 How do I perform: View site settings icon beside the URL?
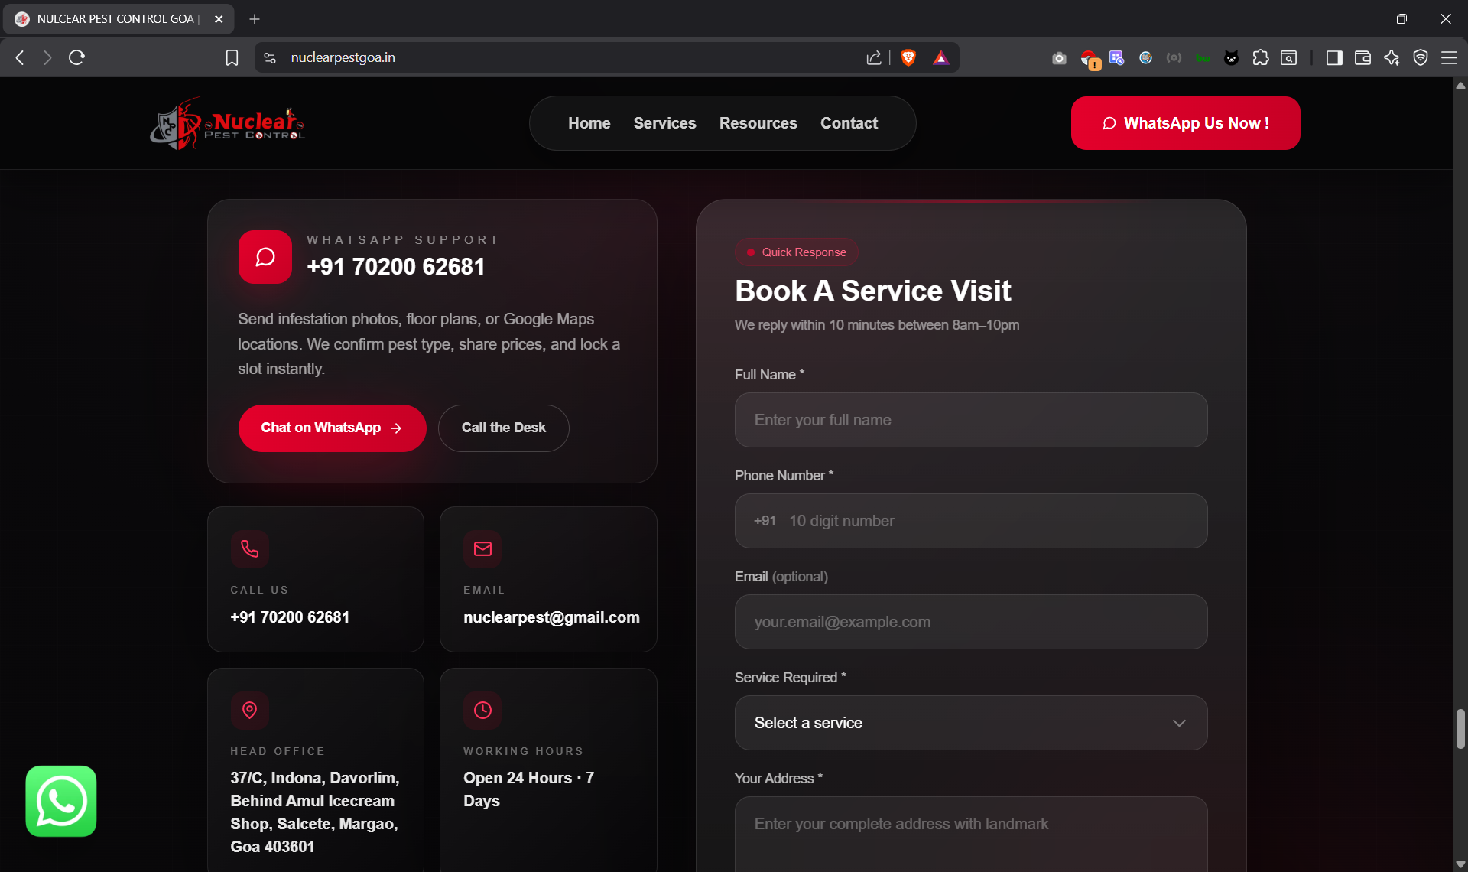tap(270, 57)
